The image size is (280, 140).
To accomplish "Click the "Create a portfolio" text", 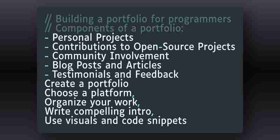I will pos(86,84).
